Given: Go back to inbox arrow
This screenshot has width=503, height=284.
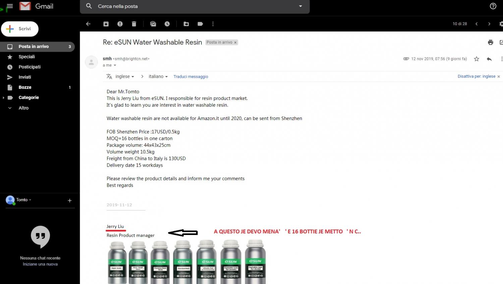Looking at the screenshot, I should tap(88, 24).
